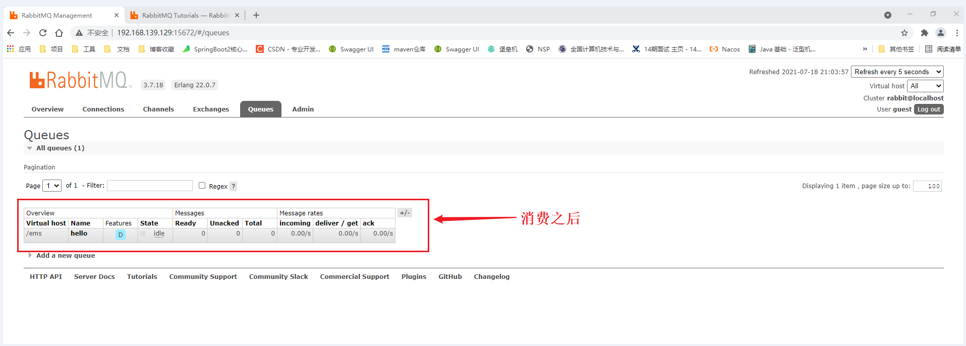Open the Chrome three-dot menu
The height and width of the screenshot is (346, 966).
click(957, 33)
